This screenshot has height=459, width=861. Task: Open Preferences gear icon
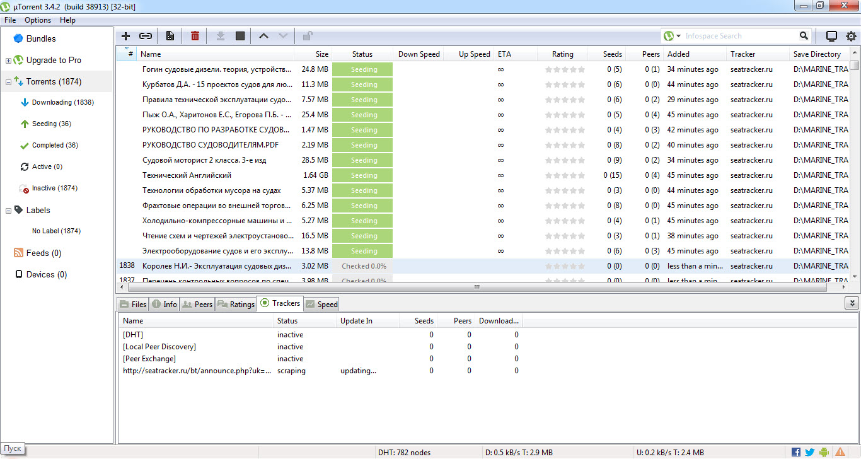point(851,36)
